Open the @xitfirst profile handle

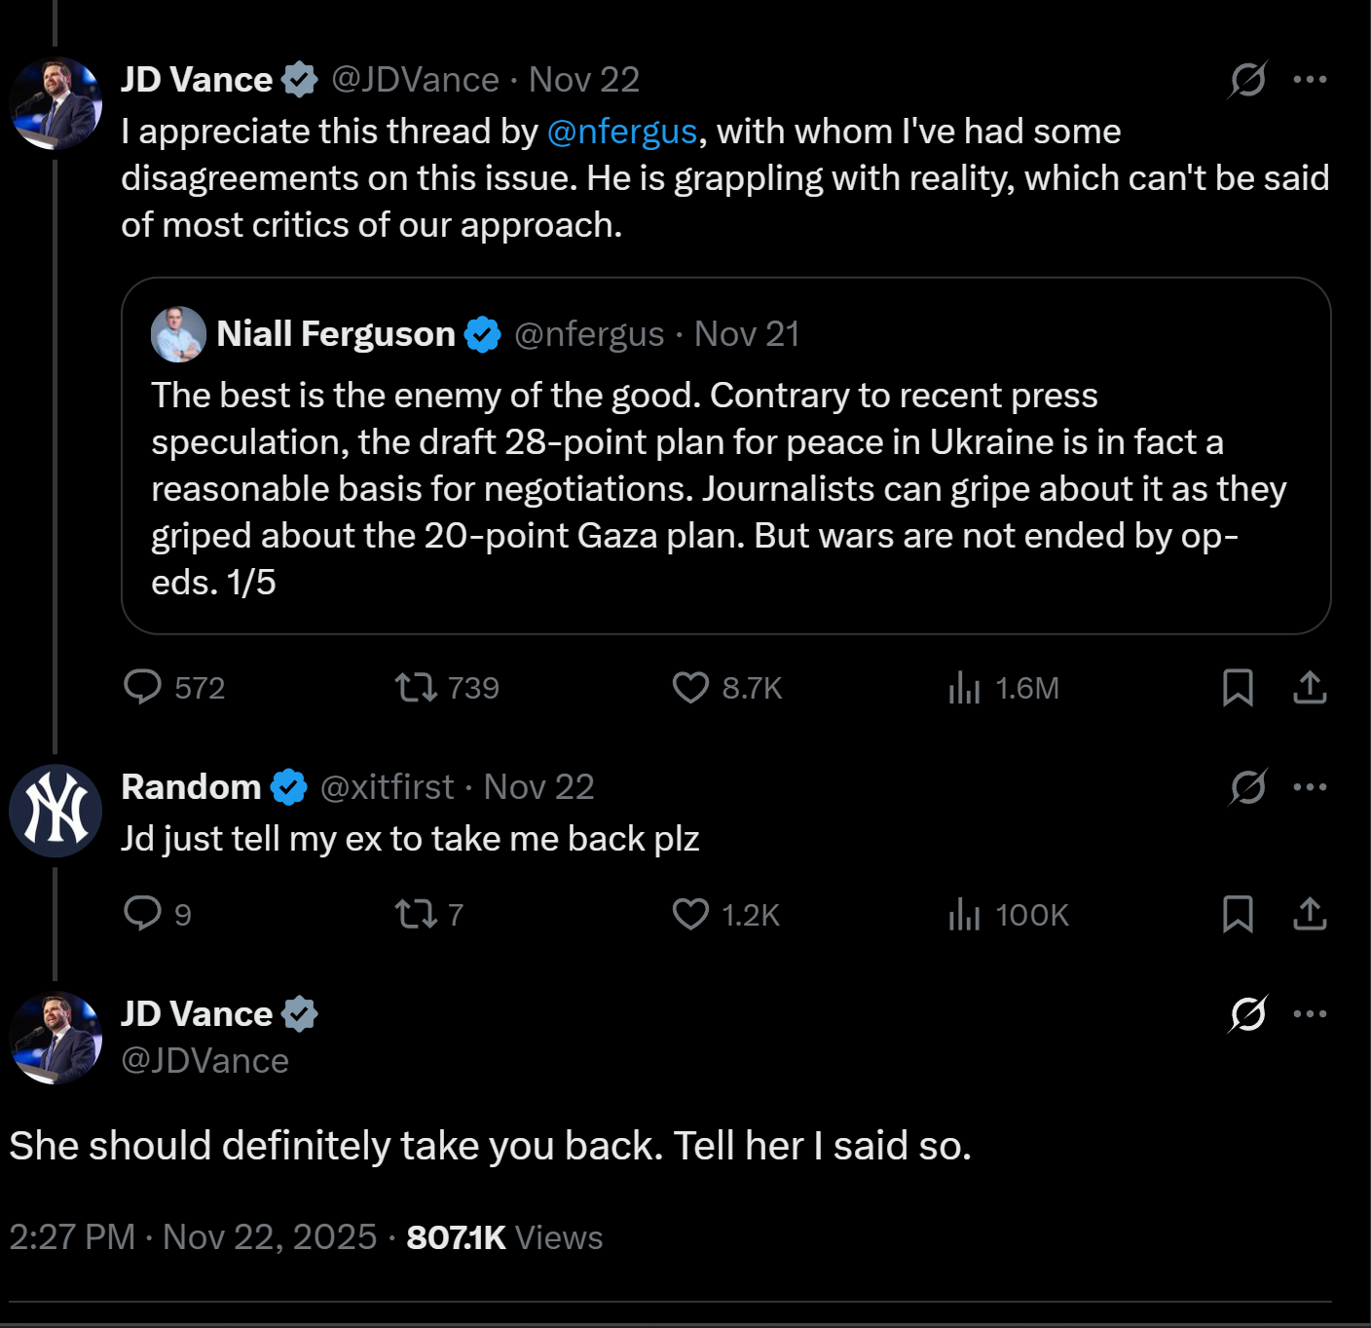click(x=387, y=786)
